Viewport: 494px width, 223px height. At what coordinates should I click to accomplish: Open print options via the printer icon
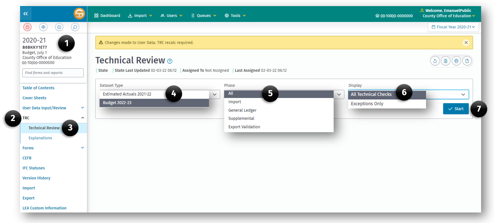(x=456, y=61)
